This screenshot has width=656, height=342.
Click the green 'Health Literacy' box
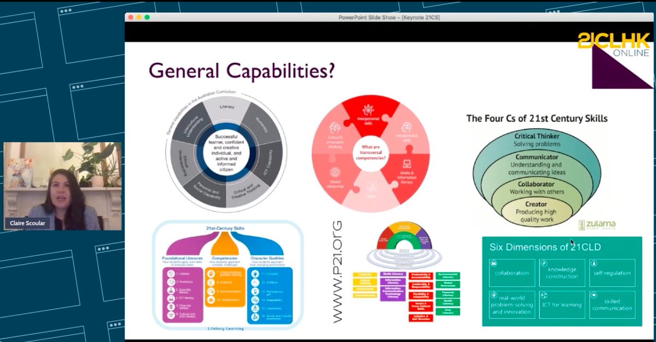click(448, 302)
